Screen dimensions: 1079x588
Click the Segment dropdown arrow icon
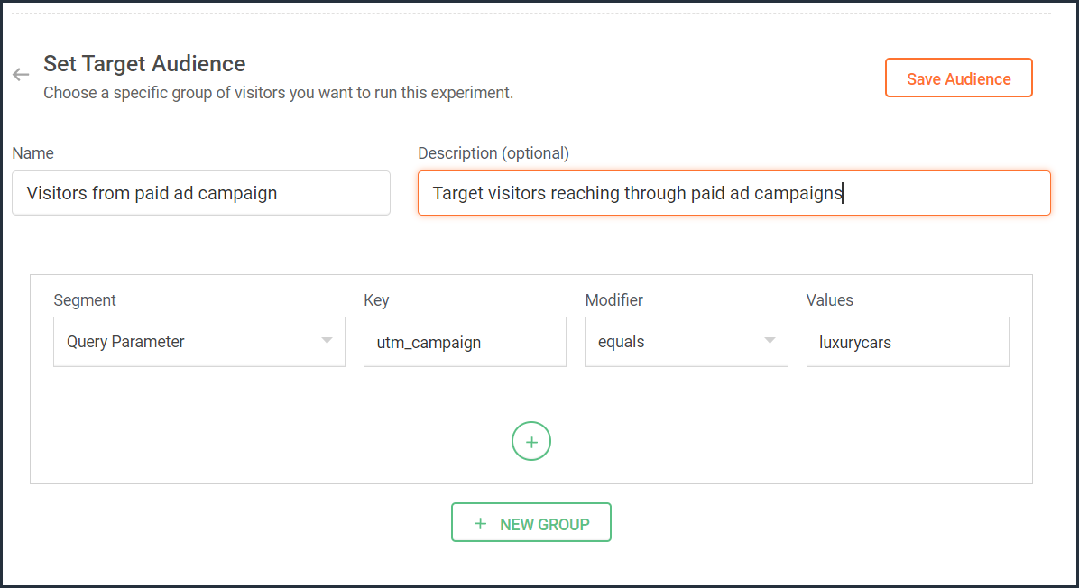tap(327, 341)
